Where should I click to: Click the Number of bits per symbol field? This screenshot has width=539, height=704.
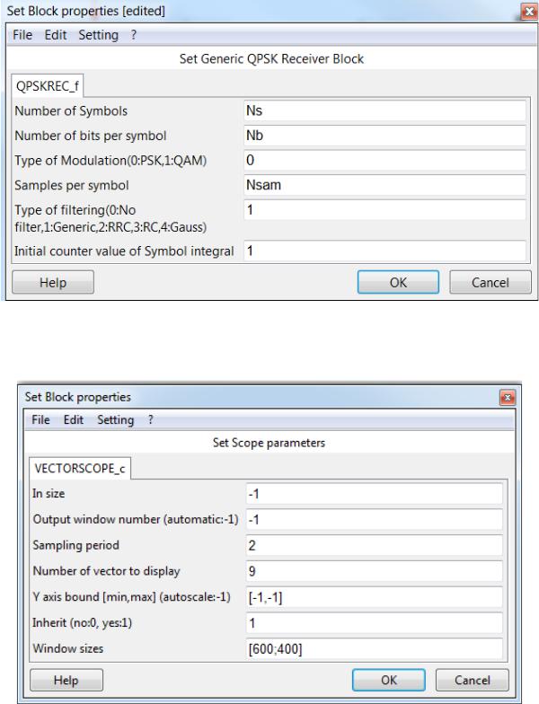click(x=384, y=136)
